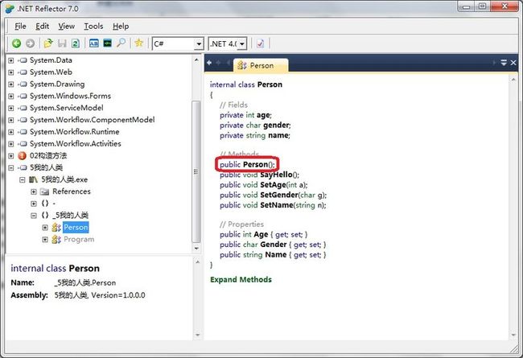Open the Help menu
523x358 pixels.
[x=121, y=26]
